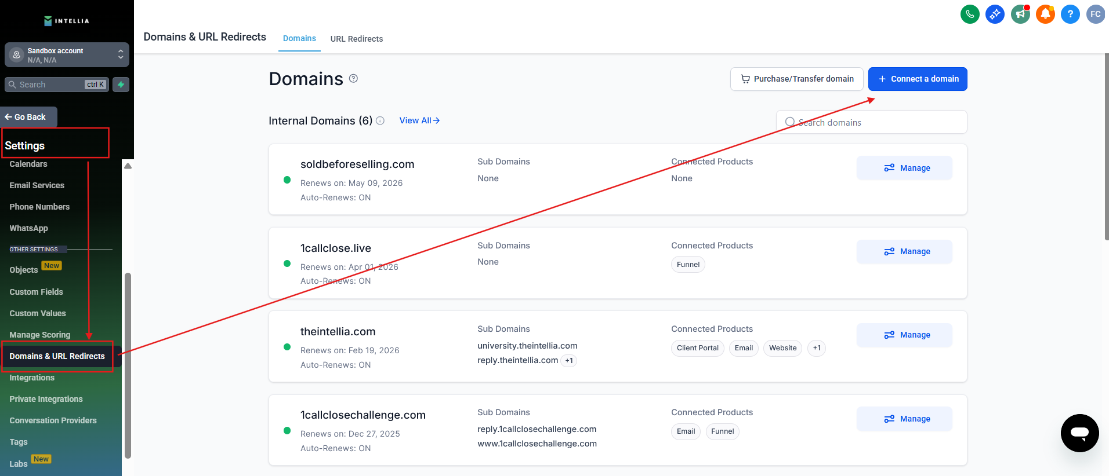Expand the +1 subdomains badge for theintellia.com
This screenshot has height=476, width=1109.
click(569, 361)
